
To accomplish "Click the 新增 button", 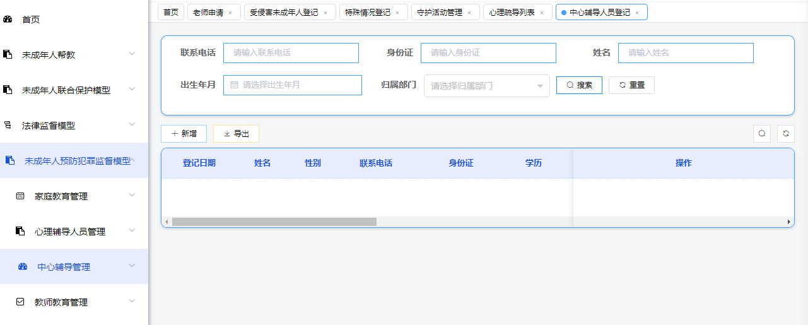I will click(x=184, y=134).
